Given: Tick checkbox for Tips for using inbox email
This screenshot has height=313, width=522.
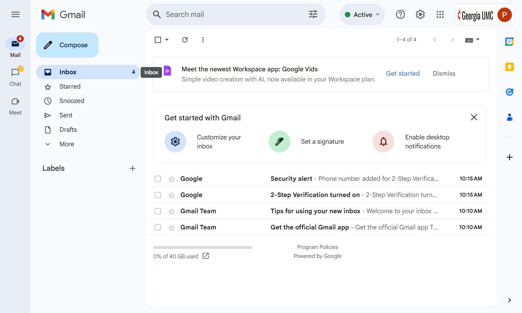Looking at the screenshot, I should [x=158, y=211].
